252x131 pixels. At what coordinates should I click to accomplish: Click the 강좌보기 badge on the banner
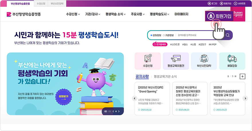click(x=64, y=97)
